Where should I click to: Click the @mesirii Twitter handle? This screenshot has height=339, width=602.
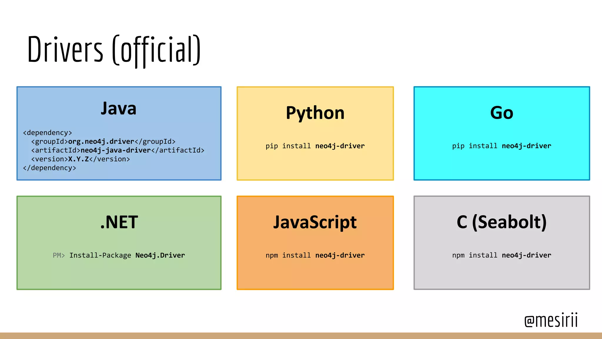[x=551, y=320]
